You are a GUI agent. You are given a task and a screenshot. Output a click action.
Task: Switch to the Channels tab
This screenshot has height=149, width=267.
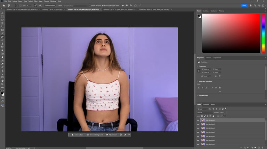tap(206, 105)
